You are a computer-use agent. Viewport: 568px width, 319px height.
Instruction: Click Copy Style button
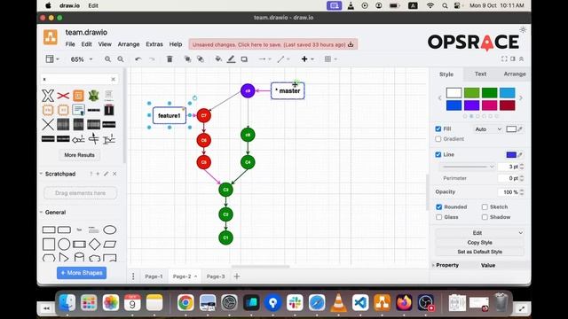click(479, 242)
